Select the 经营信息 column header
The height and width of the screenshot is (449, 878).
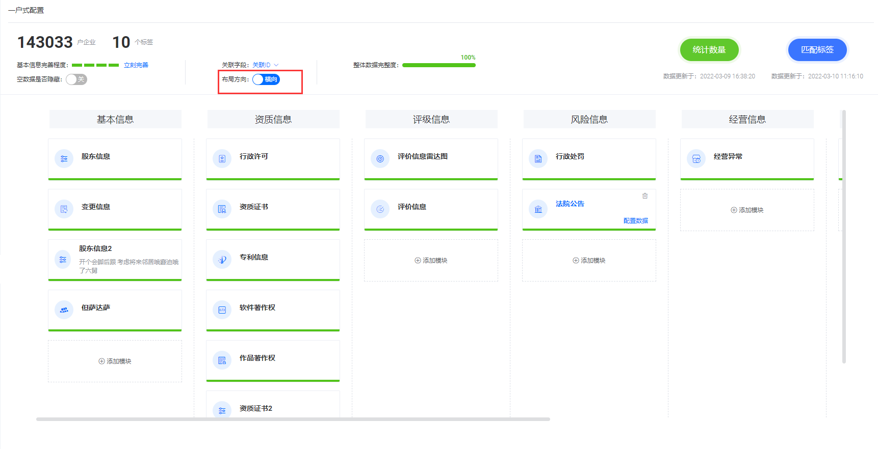pyautogui.click(x=747, y=119)
